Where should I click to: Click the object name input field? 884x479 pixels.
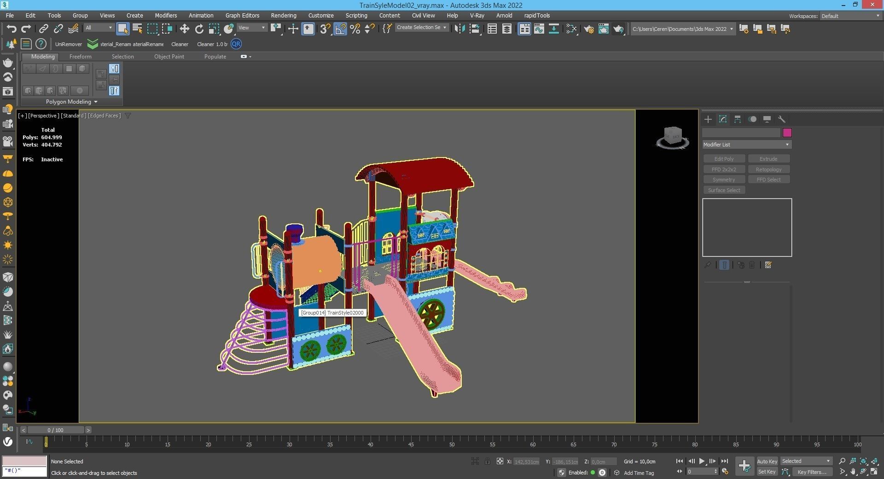pos(741,133)
